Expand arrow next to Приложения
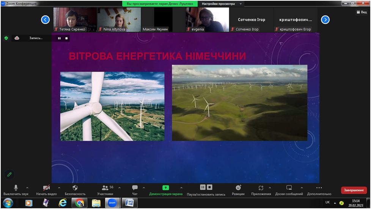The width and height of the screenshot is (371, 209). [x=270, y=188]
